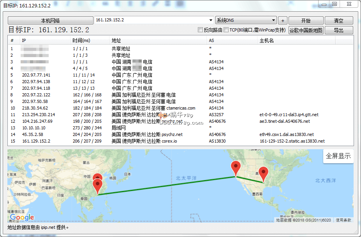Click the 本机网络 button
This screenshot has height=237, width=361.
point(50,21)
